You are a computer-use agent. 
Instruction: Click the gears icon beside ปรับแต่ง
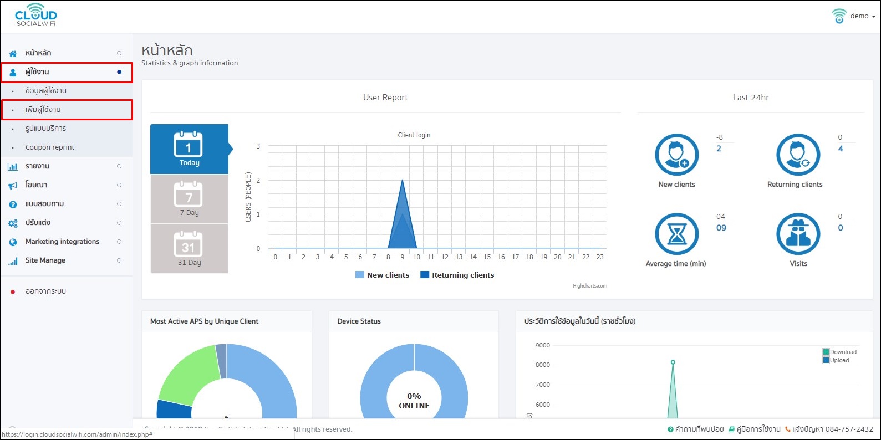(13, 223)
